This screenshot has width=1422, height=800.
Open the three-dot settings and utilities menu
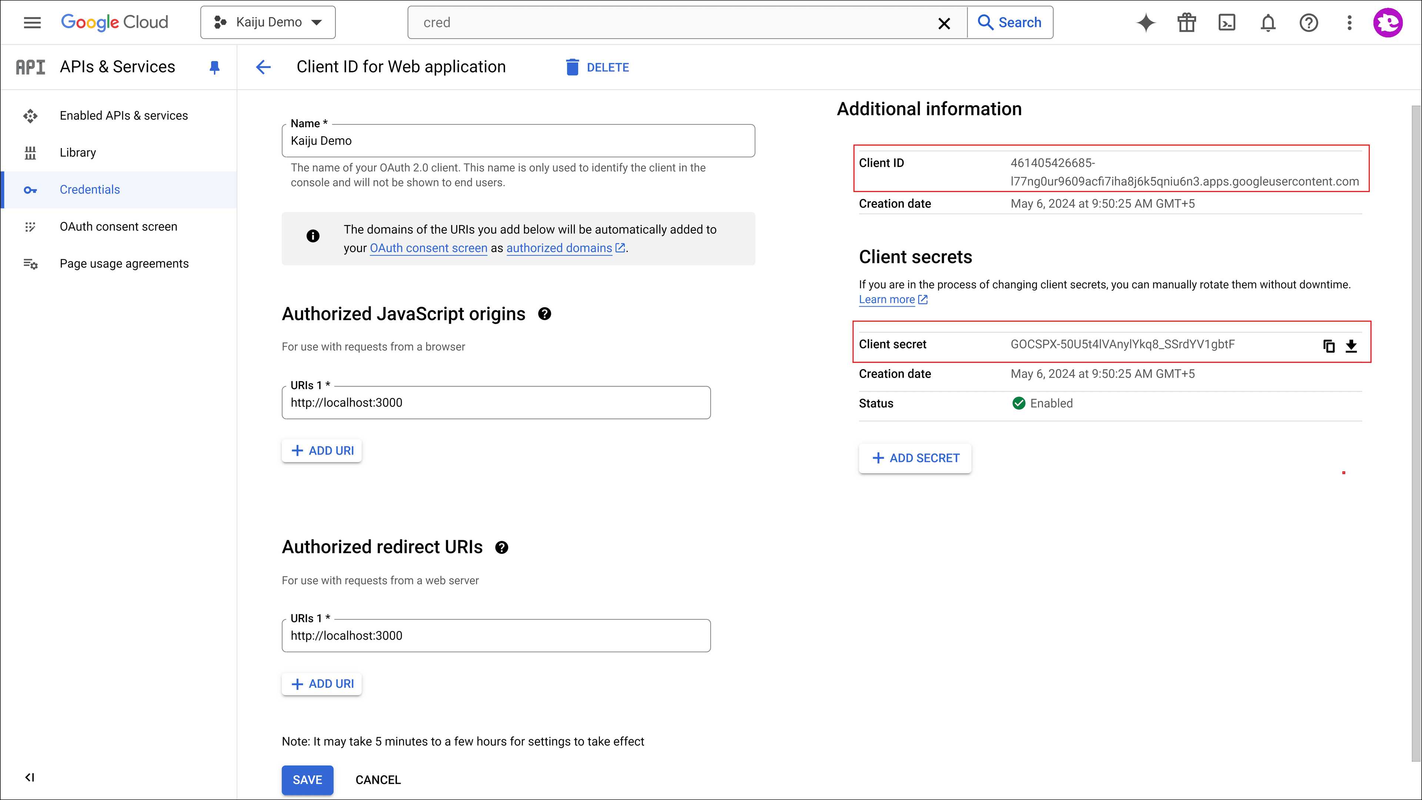[x=1349, y=23]
